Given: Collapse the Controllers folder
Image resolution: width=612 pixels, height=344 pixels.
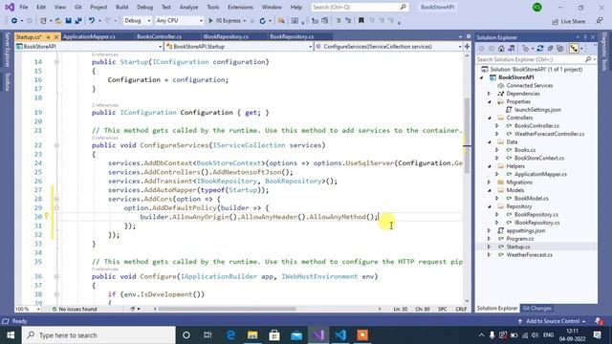Looking at the screenshot, I should coord(490,118).
